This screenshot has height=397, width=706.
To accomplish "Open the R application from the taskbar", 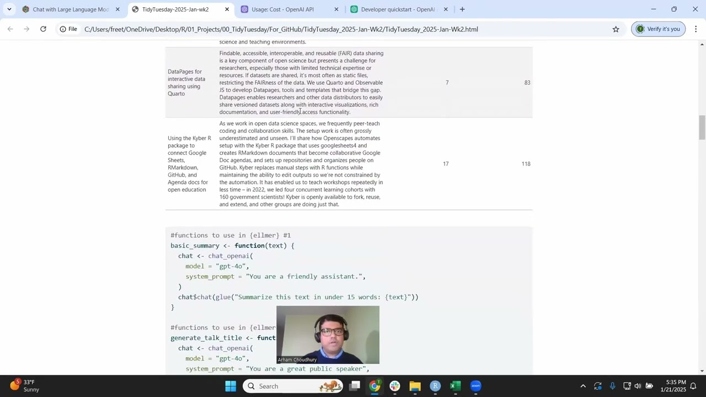I will pyautogui.click(x=435, y=386).
